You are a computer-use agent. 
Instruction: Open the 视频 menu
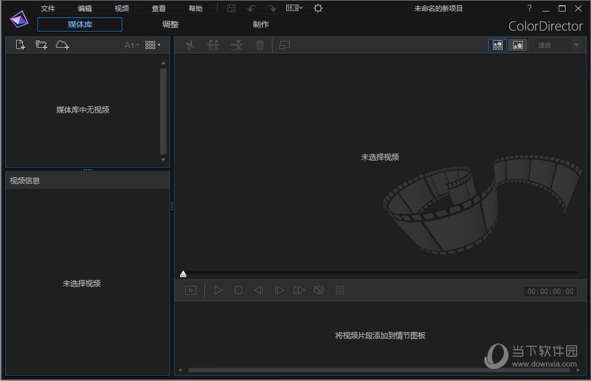pyautogui.click(x=122, y=8)
